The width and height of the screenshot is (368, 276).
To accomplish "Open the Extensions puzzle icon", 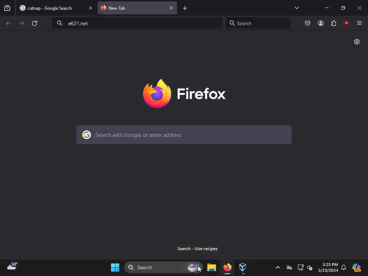I will [333, 23].
